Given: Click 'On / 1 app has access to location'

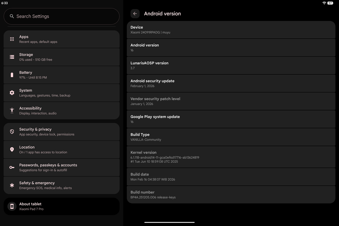Looking at the screenshot, I should tap(43, 152).
